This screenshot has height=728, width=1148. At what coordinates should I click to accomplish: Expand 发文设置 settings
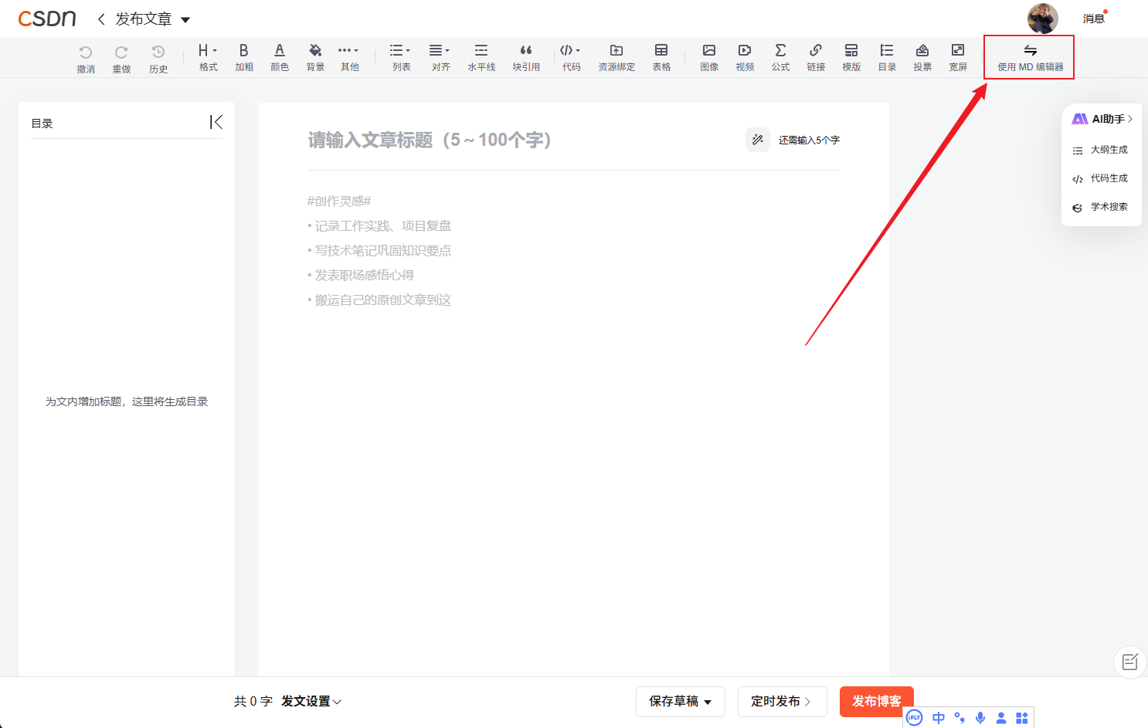(311, 701)
